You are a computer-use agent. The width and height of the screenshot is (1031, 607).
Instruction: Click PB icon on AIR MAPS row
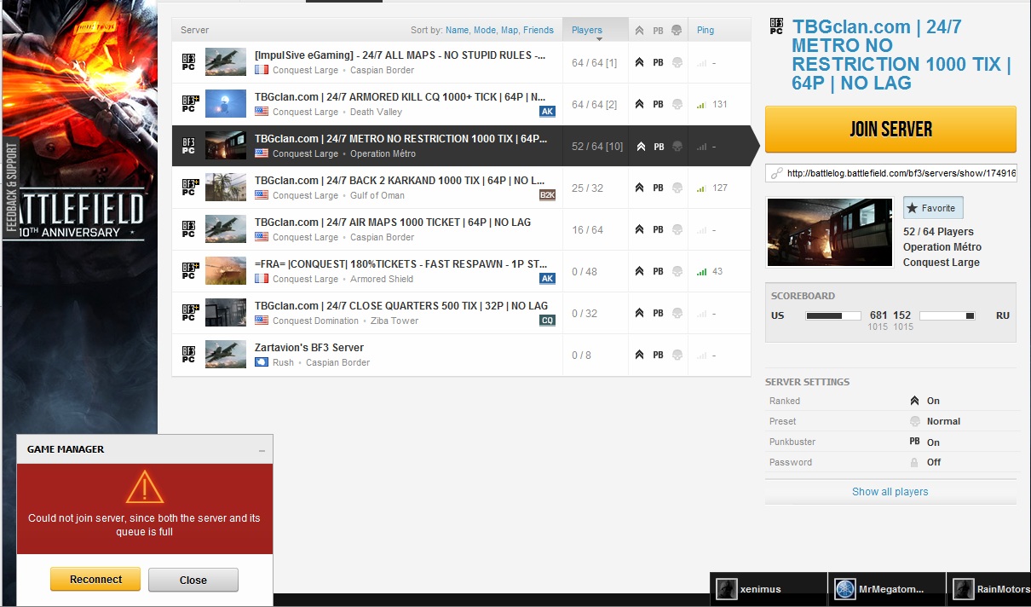[658, 230]
